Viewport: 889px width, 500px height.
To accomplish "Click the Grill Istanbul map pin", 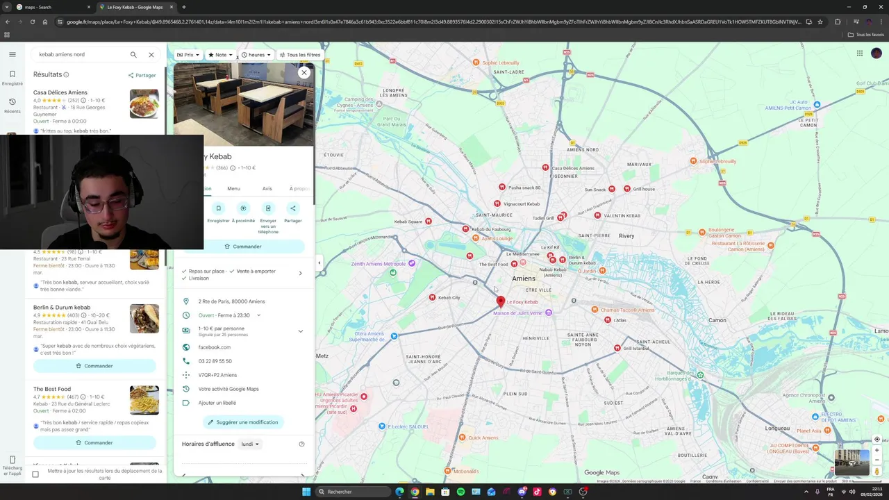I will click(x=617, y=348).
